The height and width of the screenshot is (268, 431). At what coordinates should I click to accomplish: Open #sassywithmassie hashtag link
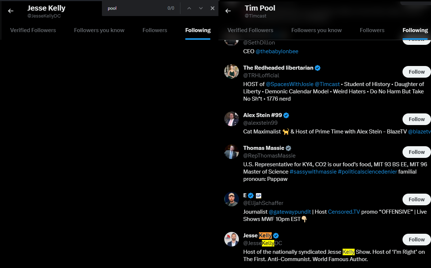coord(313,172)
